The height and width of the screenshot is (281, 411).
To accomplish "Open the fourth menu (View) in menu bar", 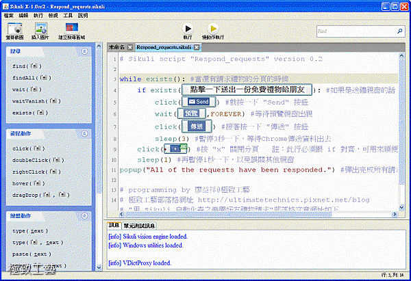I will coord(53,16).
